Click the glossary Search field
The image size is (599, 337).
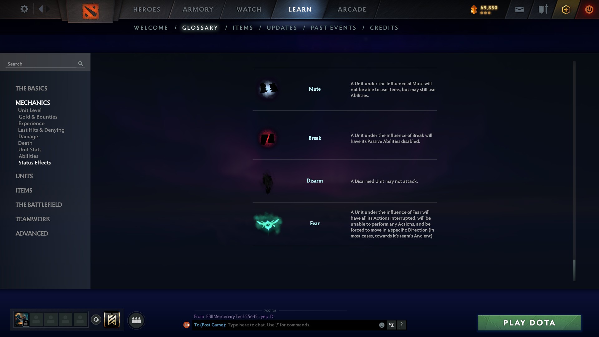click(x=41, y=64)
